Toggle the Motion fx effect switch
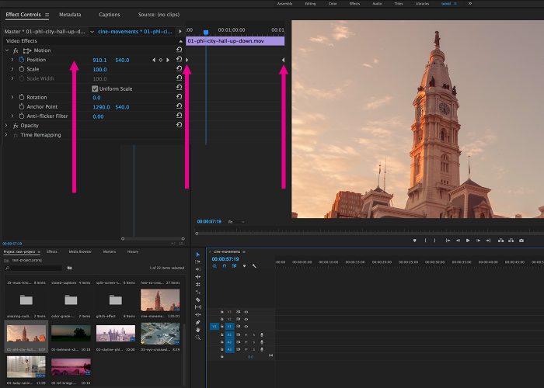Image resolution: width=544 pixels, height=388 pixels. pos(16,50)
